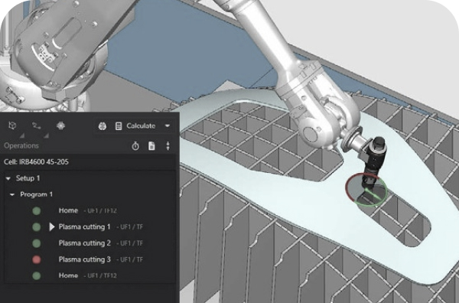Click the calculator icon in Calculate button
Viewport: 459px width, 303px height.
tap(119, 126)
